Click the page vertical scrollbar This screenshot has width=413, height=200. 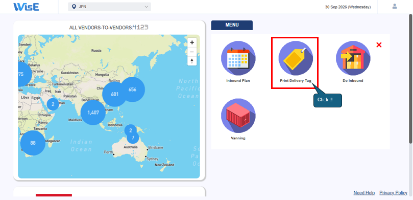pos(410,79)
